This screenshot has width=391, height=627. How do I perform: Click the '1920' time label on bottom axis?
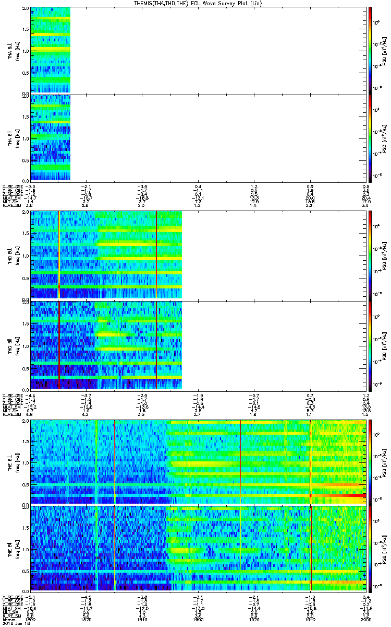click(254, 619)
